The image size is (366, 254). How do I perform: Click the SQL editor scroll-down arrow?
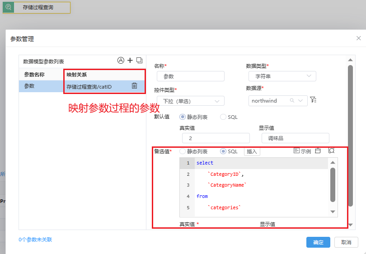(x=333, y=212)
